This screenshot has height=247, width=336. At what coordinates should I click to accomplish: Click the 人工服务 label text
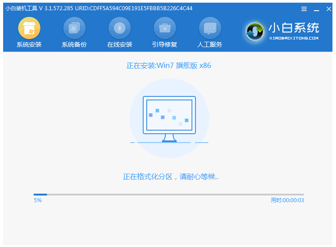[x=210, y=44]
